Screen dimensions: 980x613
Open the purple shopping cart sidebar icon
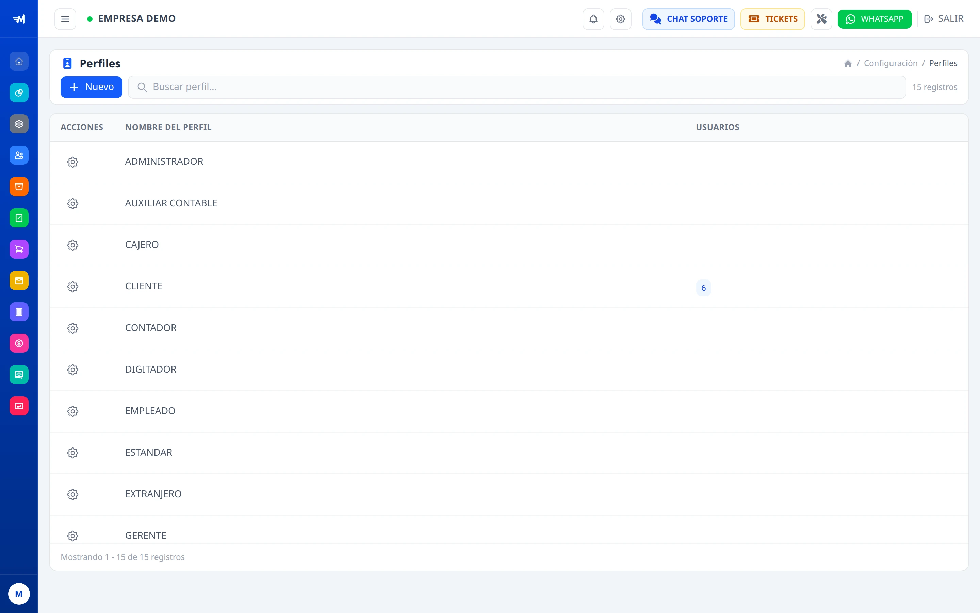(x=19, y=249)
